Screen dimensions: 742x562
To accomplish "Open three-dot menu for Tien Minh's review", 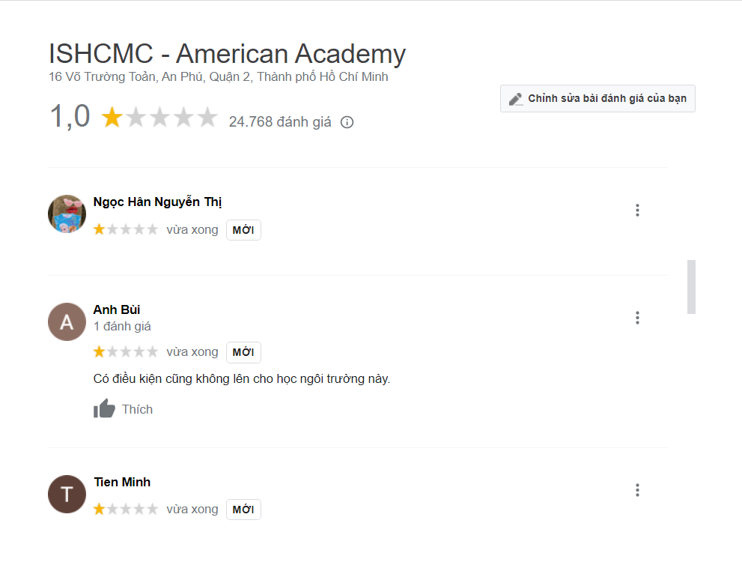I will [x=637, y=490].
